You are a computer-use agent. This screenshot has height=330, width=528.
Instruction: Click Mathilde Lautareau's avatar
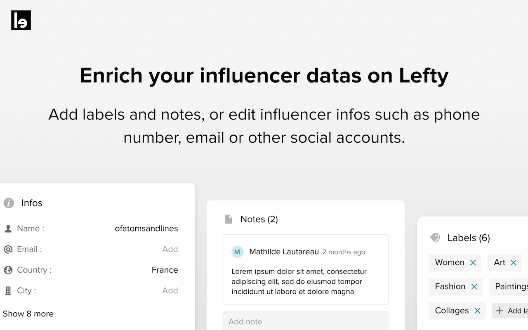pyautogui.click(x=237, y=252)
